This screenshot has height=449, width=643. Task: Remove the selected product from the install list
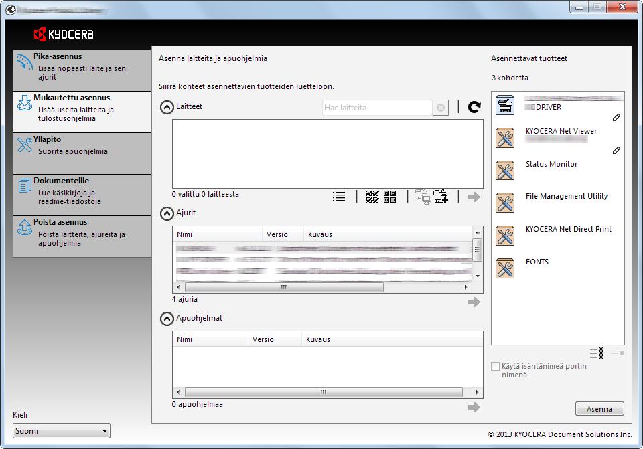coord(617,353)
